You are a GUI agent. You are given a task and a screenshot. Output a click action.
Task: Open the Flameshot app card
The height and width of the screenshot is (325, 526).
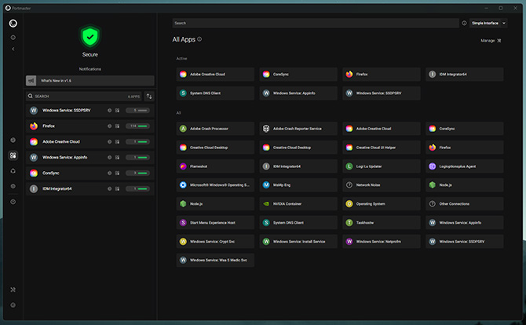pyautogui.click(x=215, y=166)
